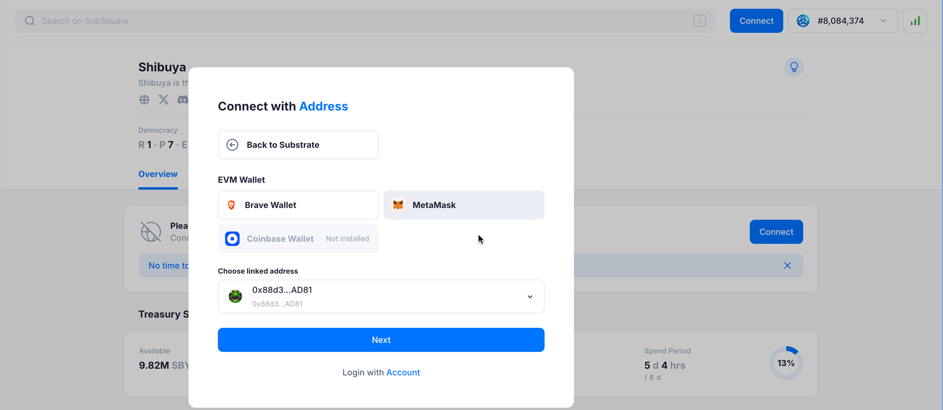
Task: Expand the linked address dropdown
Action: point(530,297)
